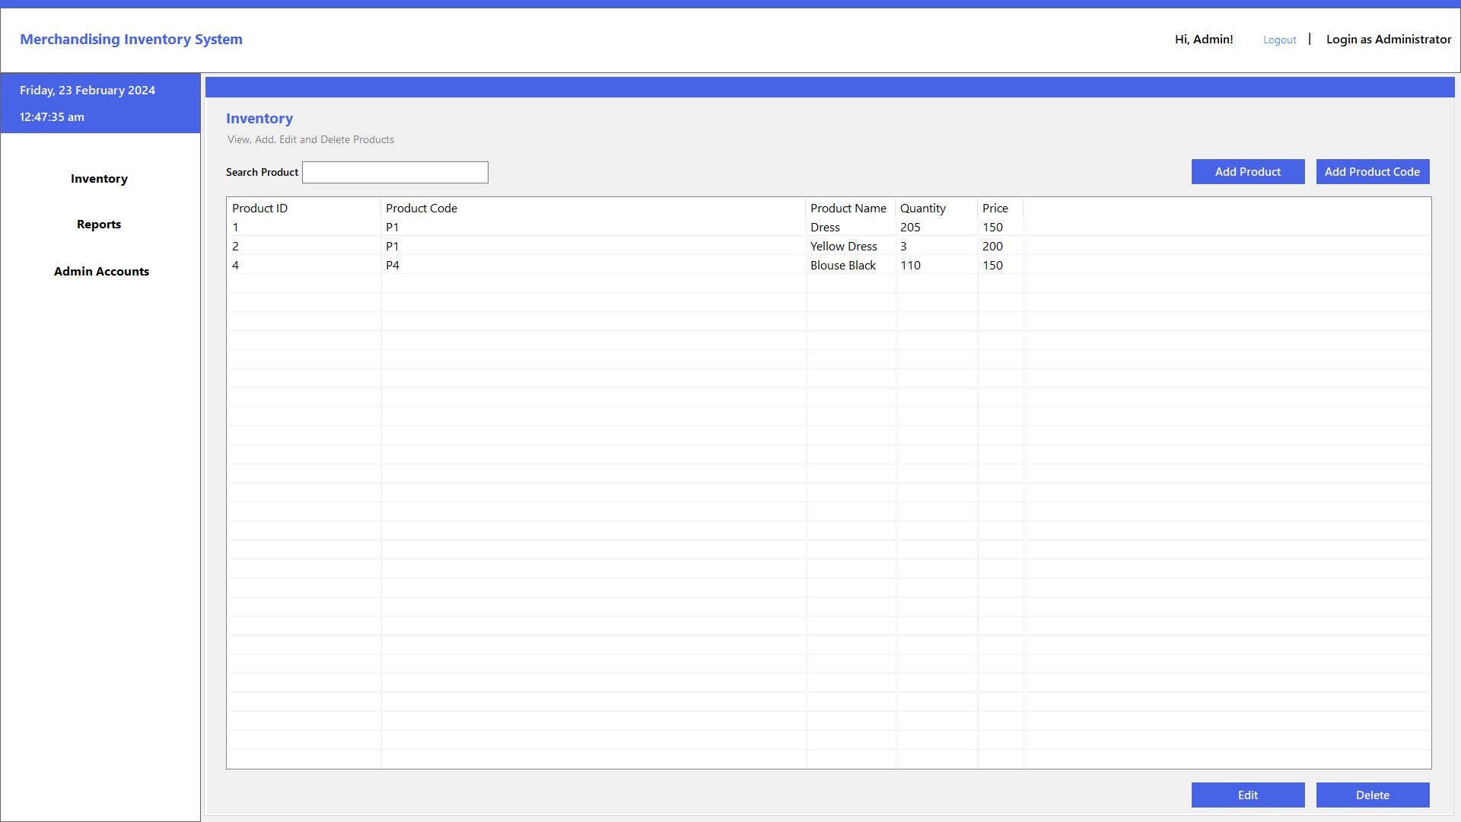Sort by Product ID column header
Screen dimensions: 1461x822
[304, 208]
